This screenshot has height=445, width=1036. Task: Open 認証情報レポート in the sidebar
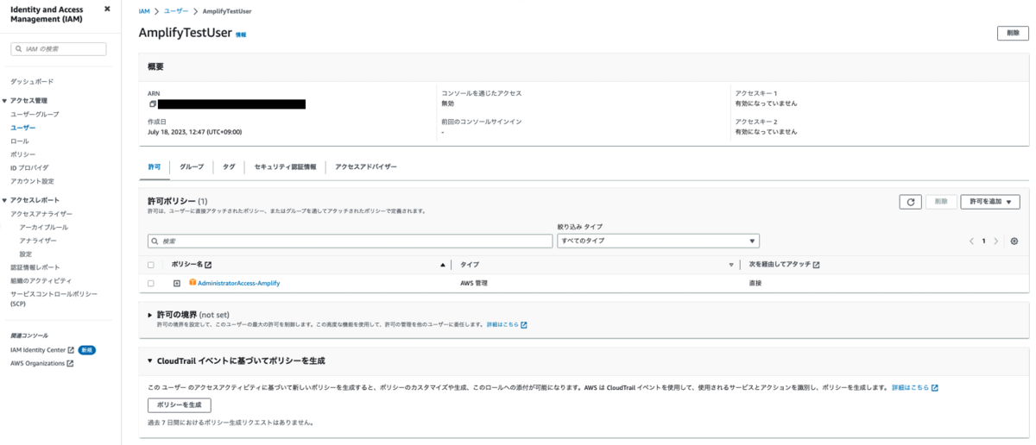pos(35,267)
